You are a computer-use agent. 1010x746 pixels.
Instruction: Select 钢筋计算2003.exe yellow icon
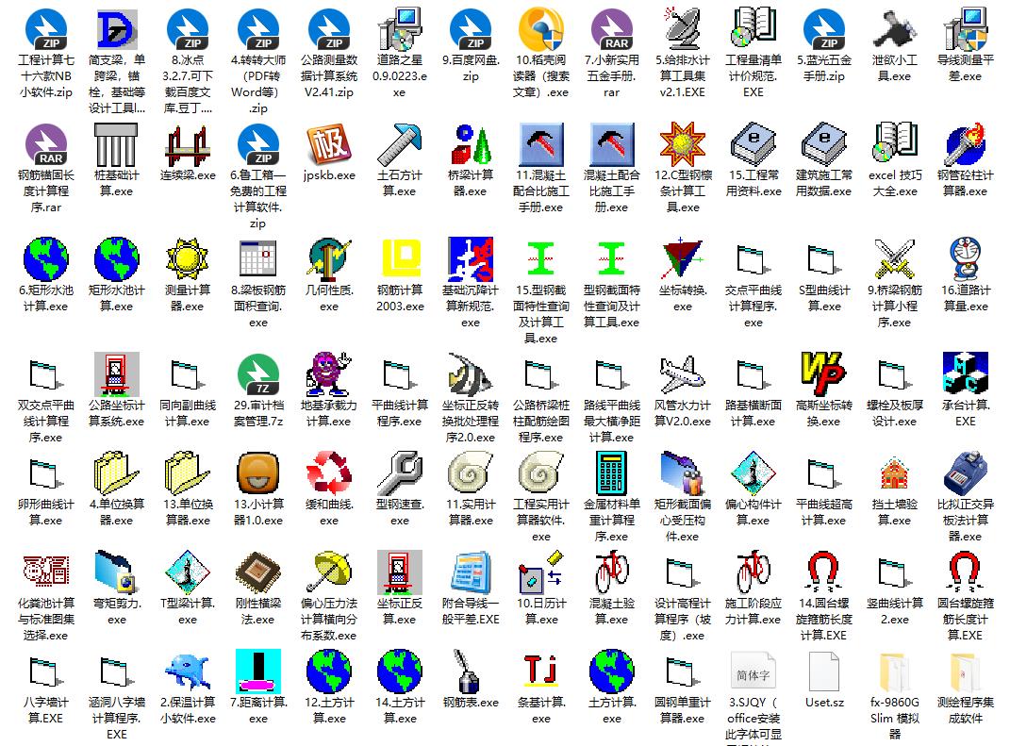[x=400, y=260]
